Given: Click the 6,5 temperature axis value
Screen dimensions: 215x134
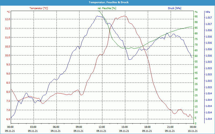Looking at the screenshot, I should [8, 119].
